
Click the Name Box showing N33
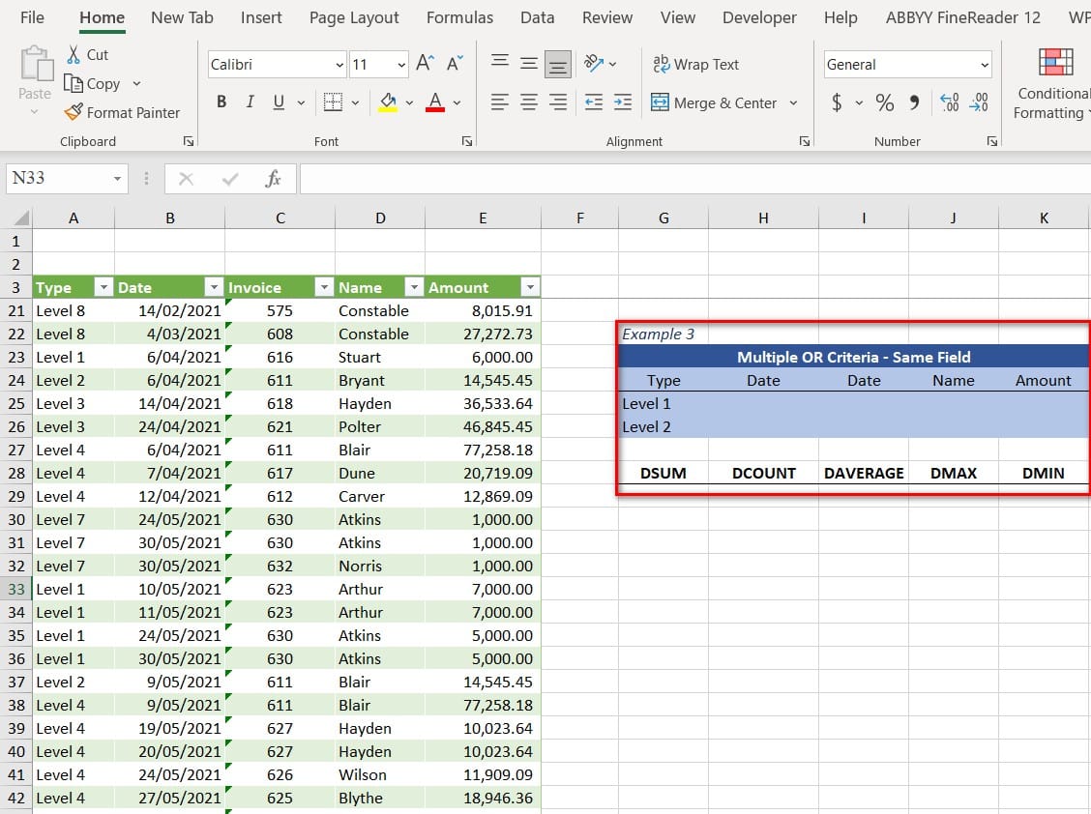[x=58, y=178]
